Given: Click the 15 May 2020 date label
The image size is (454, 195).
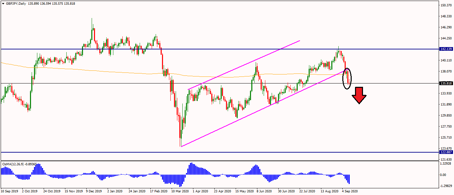Looking at the screenshot, I should (244, 192).
